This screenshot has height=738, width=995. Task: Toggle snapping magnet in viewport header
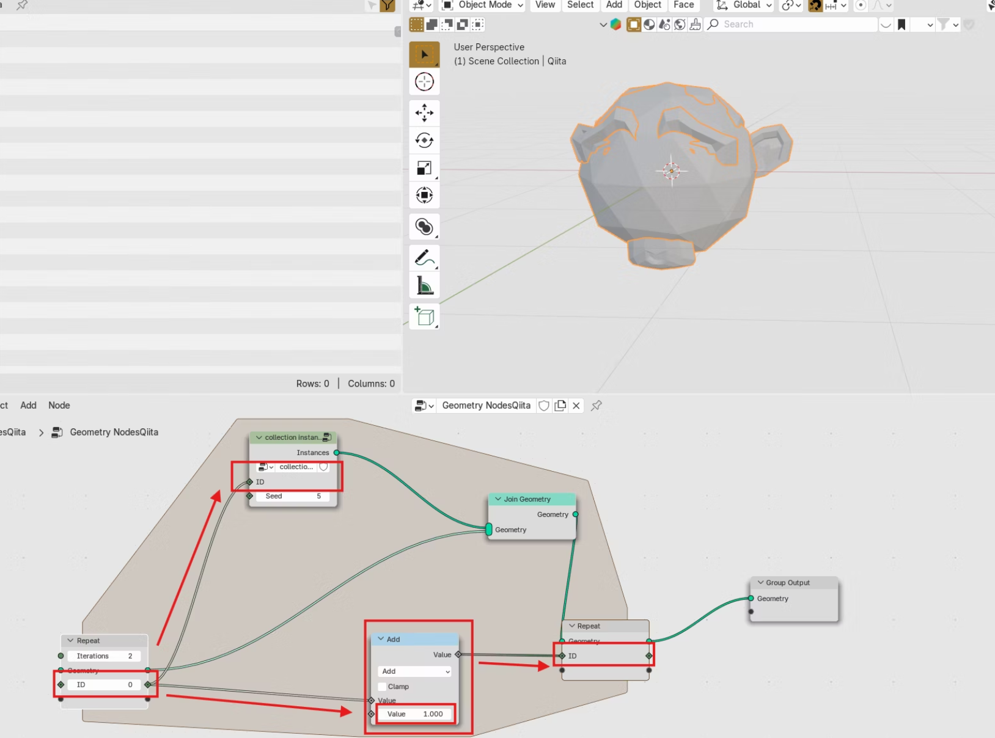click(x=815, y=5)
